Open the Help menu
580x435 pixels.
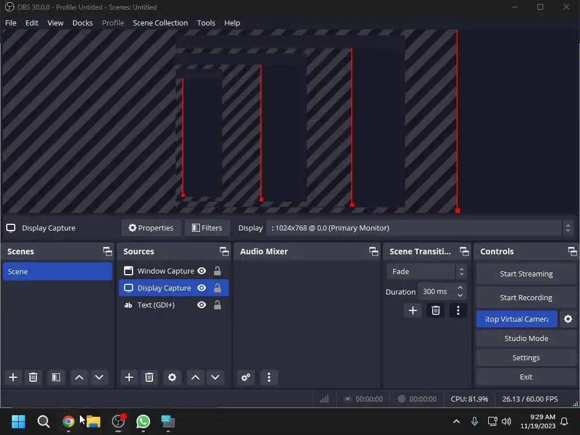232,23
